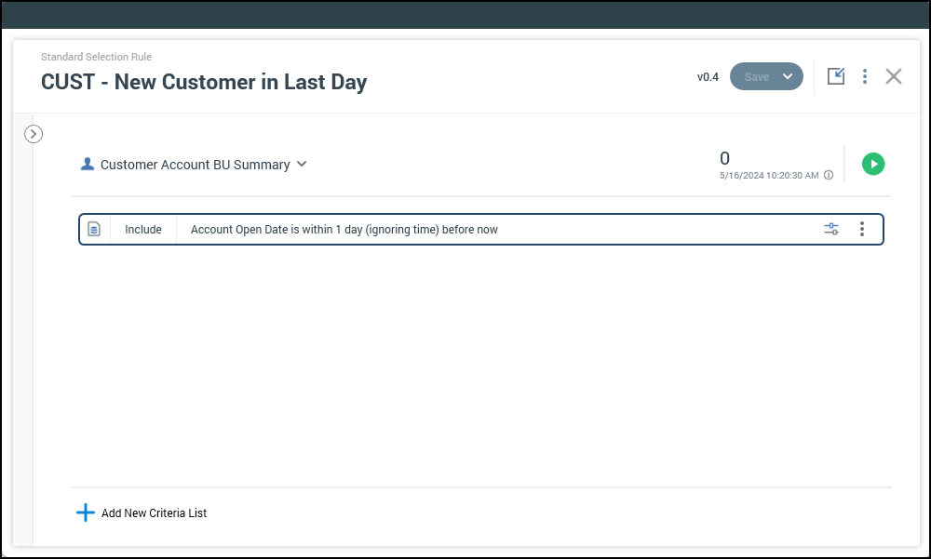Open the rule's header three-dot options menu
Screen dimensions: 931x559
pos(865,76)
